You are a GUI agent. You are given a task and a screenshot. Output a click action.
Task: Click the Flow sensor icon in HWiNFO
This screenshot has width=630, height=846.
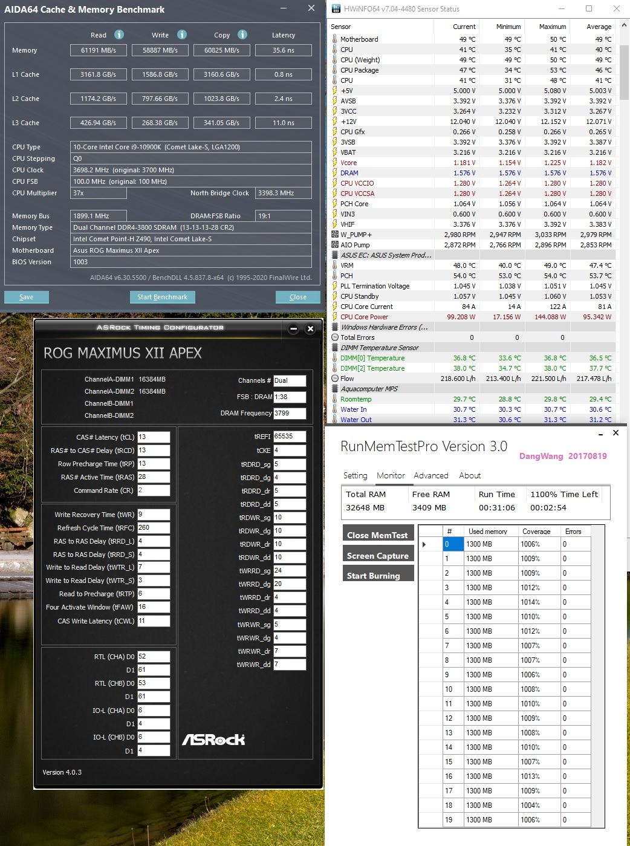335,379
